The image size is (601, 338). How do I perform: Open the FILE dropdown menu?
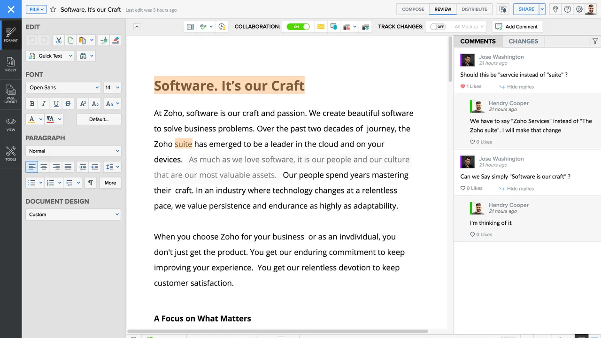[36, 9]
